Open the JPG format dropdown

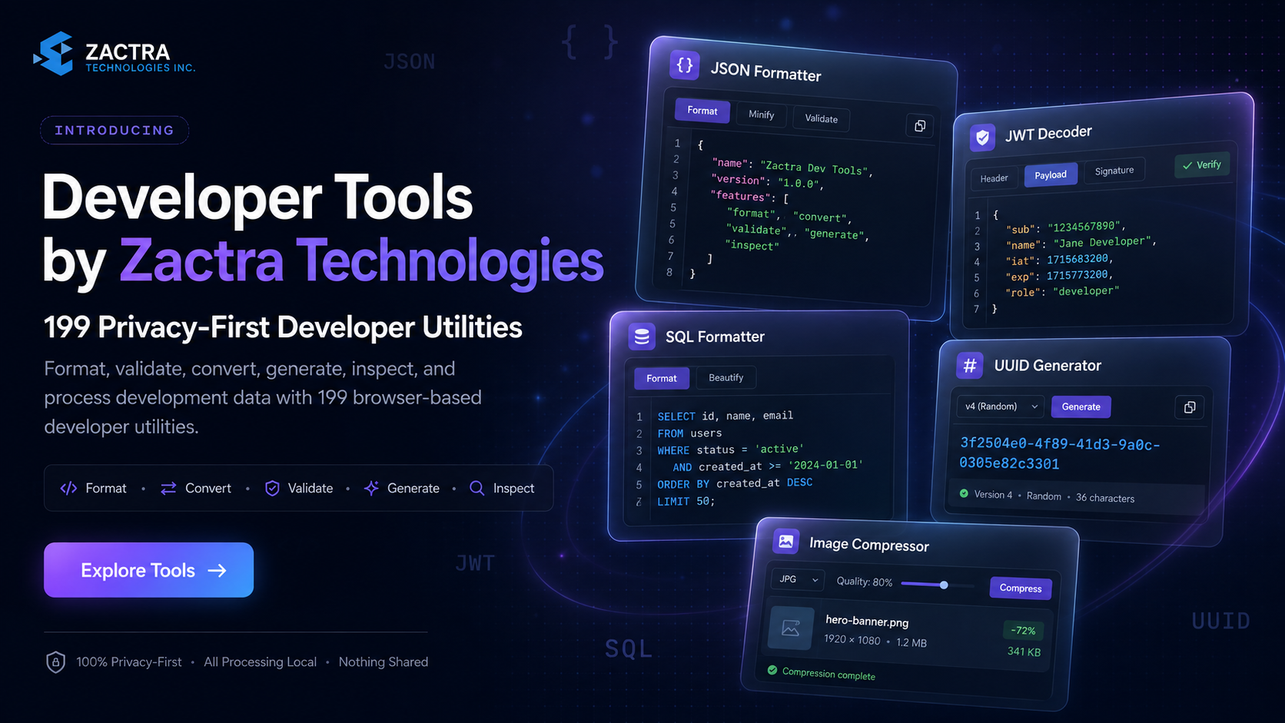pyautogui.click(x=797, y=579)
